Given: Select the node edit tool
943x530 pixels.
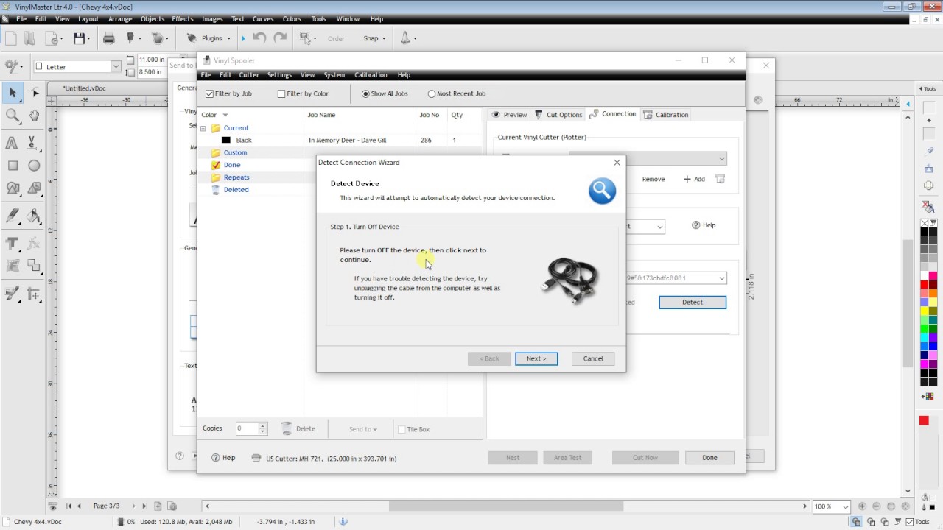Looking at the screenshot, I should pos(34,92).
